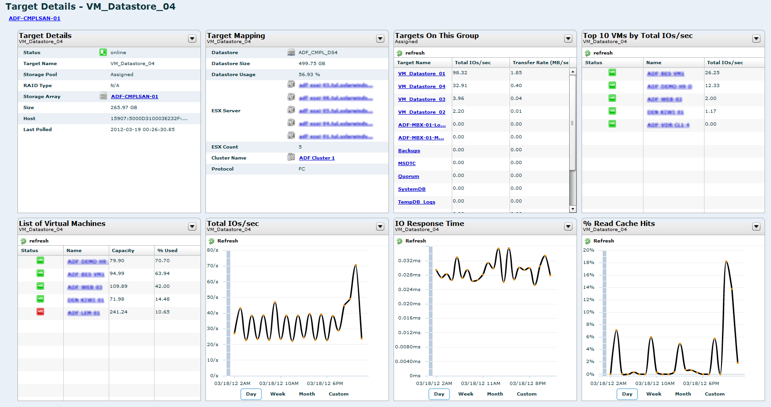
Task: Click the last ESX server icon above ESX Count
Action: pos(291,136)
